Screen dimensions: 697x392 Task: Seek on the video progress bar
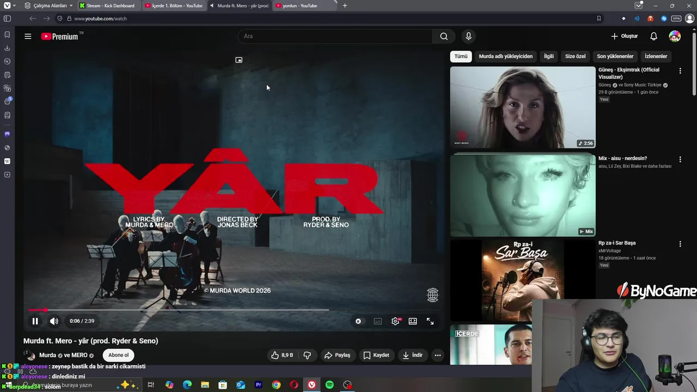(233, 310)
